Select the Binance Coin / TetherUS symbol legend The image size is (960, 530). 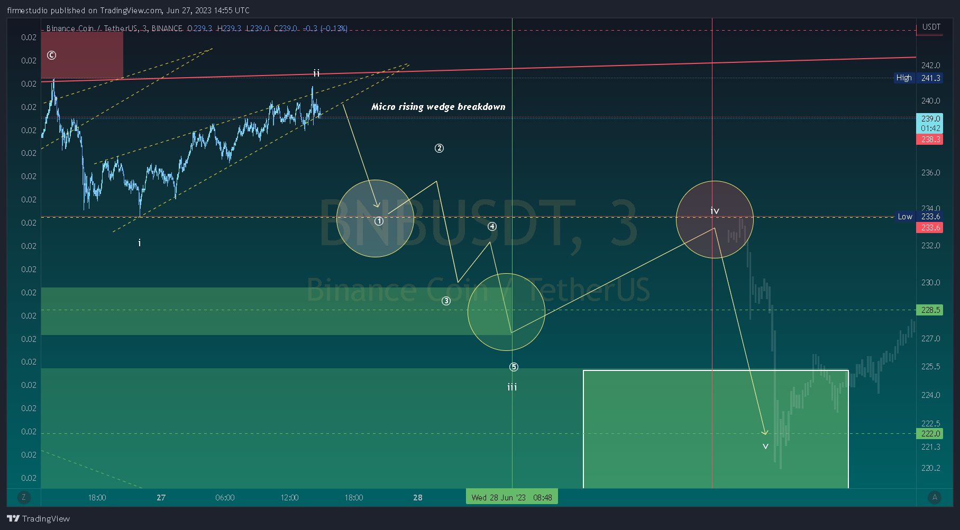114,29
